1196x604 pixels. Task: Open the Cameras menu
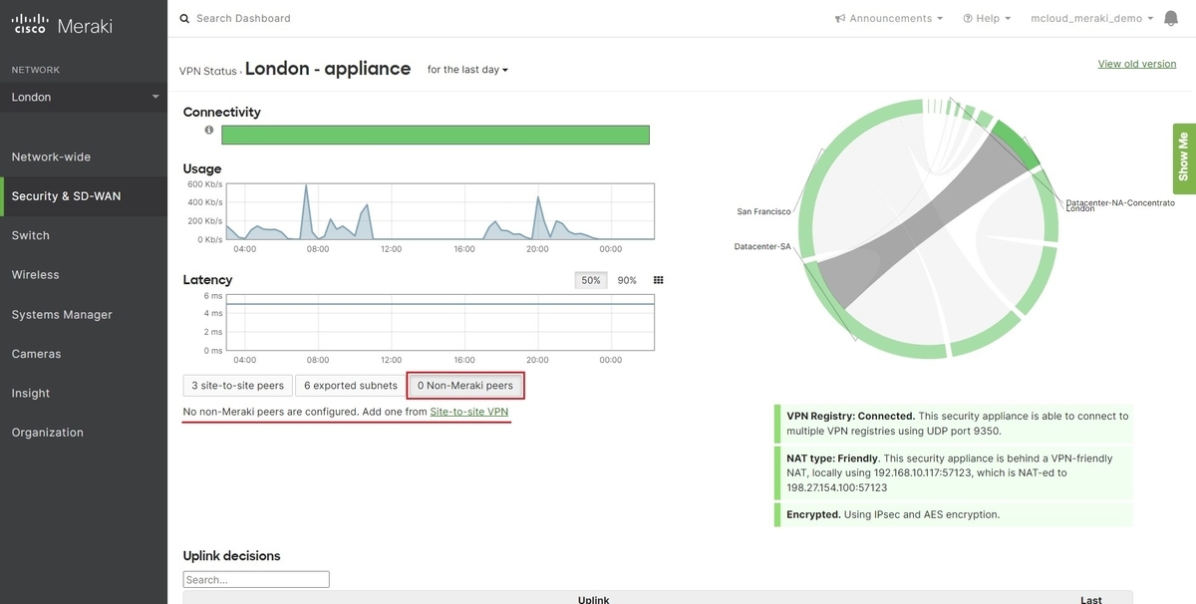pos(84,354)
